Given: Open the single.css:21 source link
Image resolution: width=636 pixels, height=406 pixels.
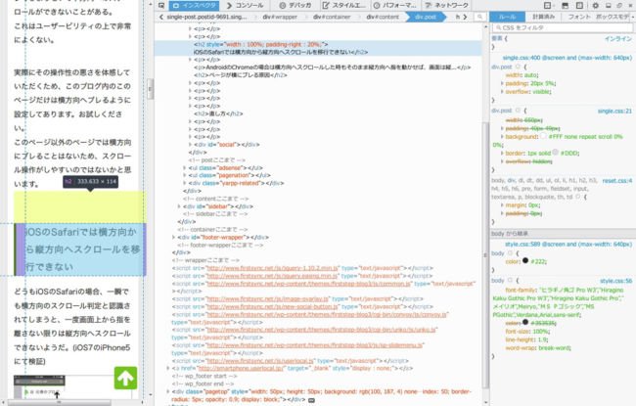Looking at the screenshot, I should click(x=614, y=111).
